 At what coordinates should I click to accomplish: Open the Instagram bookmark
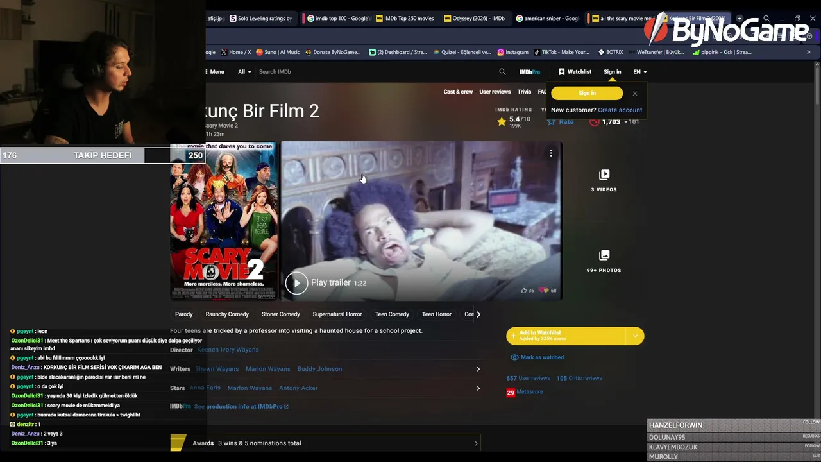(512, 52)
